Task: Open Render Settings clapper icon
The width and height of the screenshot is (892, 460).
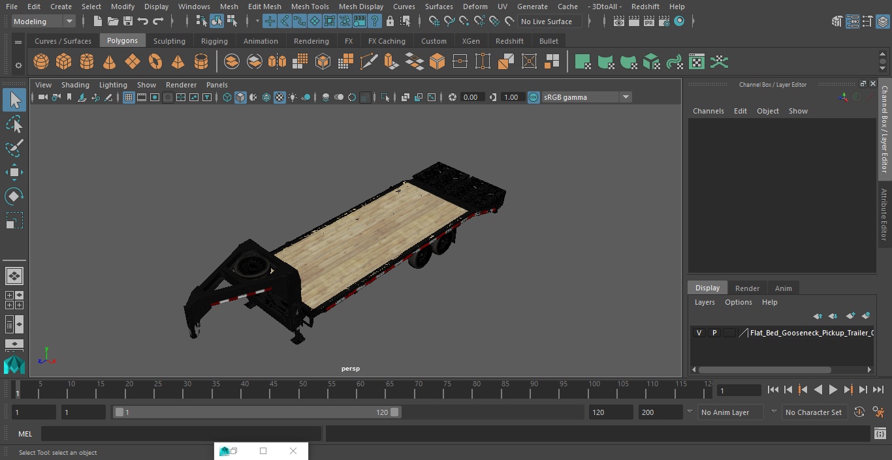Action: 664,22
